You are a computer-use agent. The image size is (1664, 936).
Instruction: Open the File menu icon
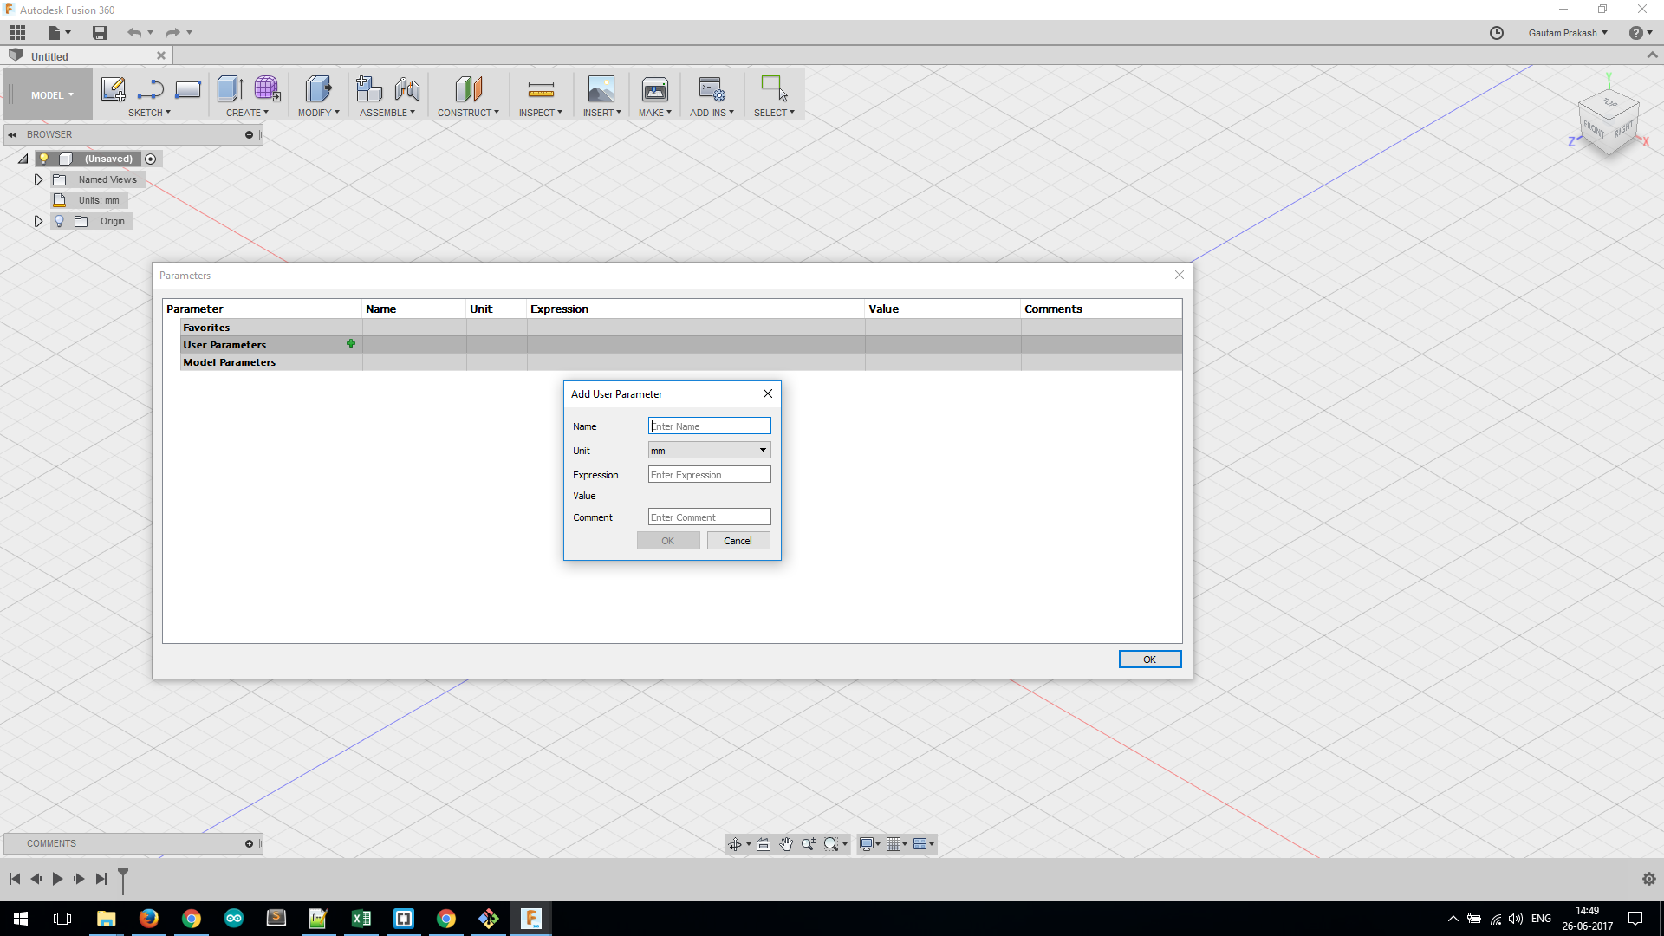[x=59, y=33]
